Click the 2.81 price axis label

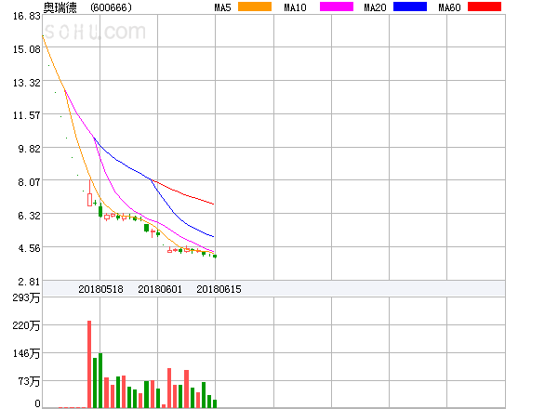point(29,282)
